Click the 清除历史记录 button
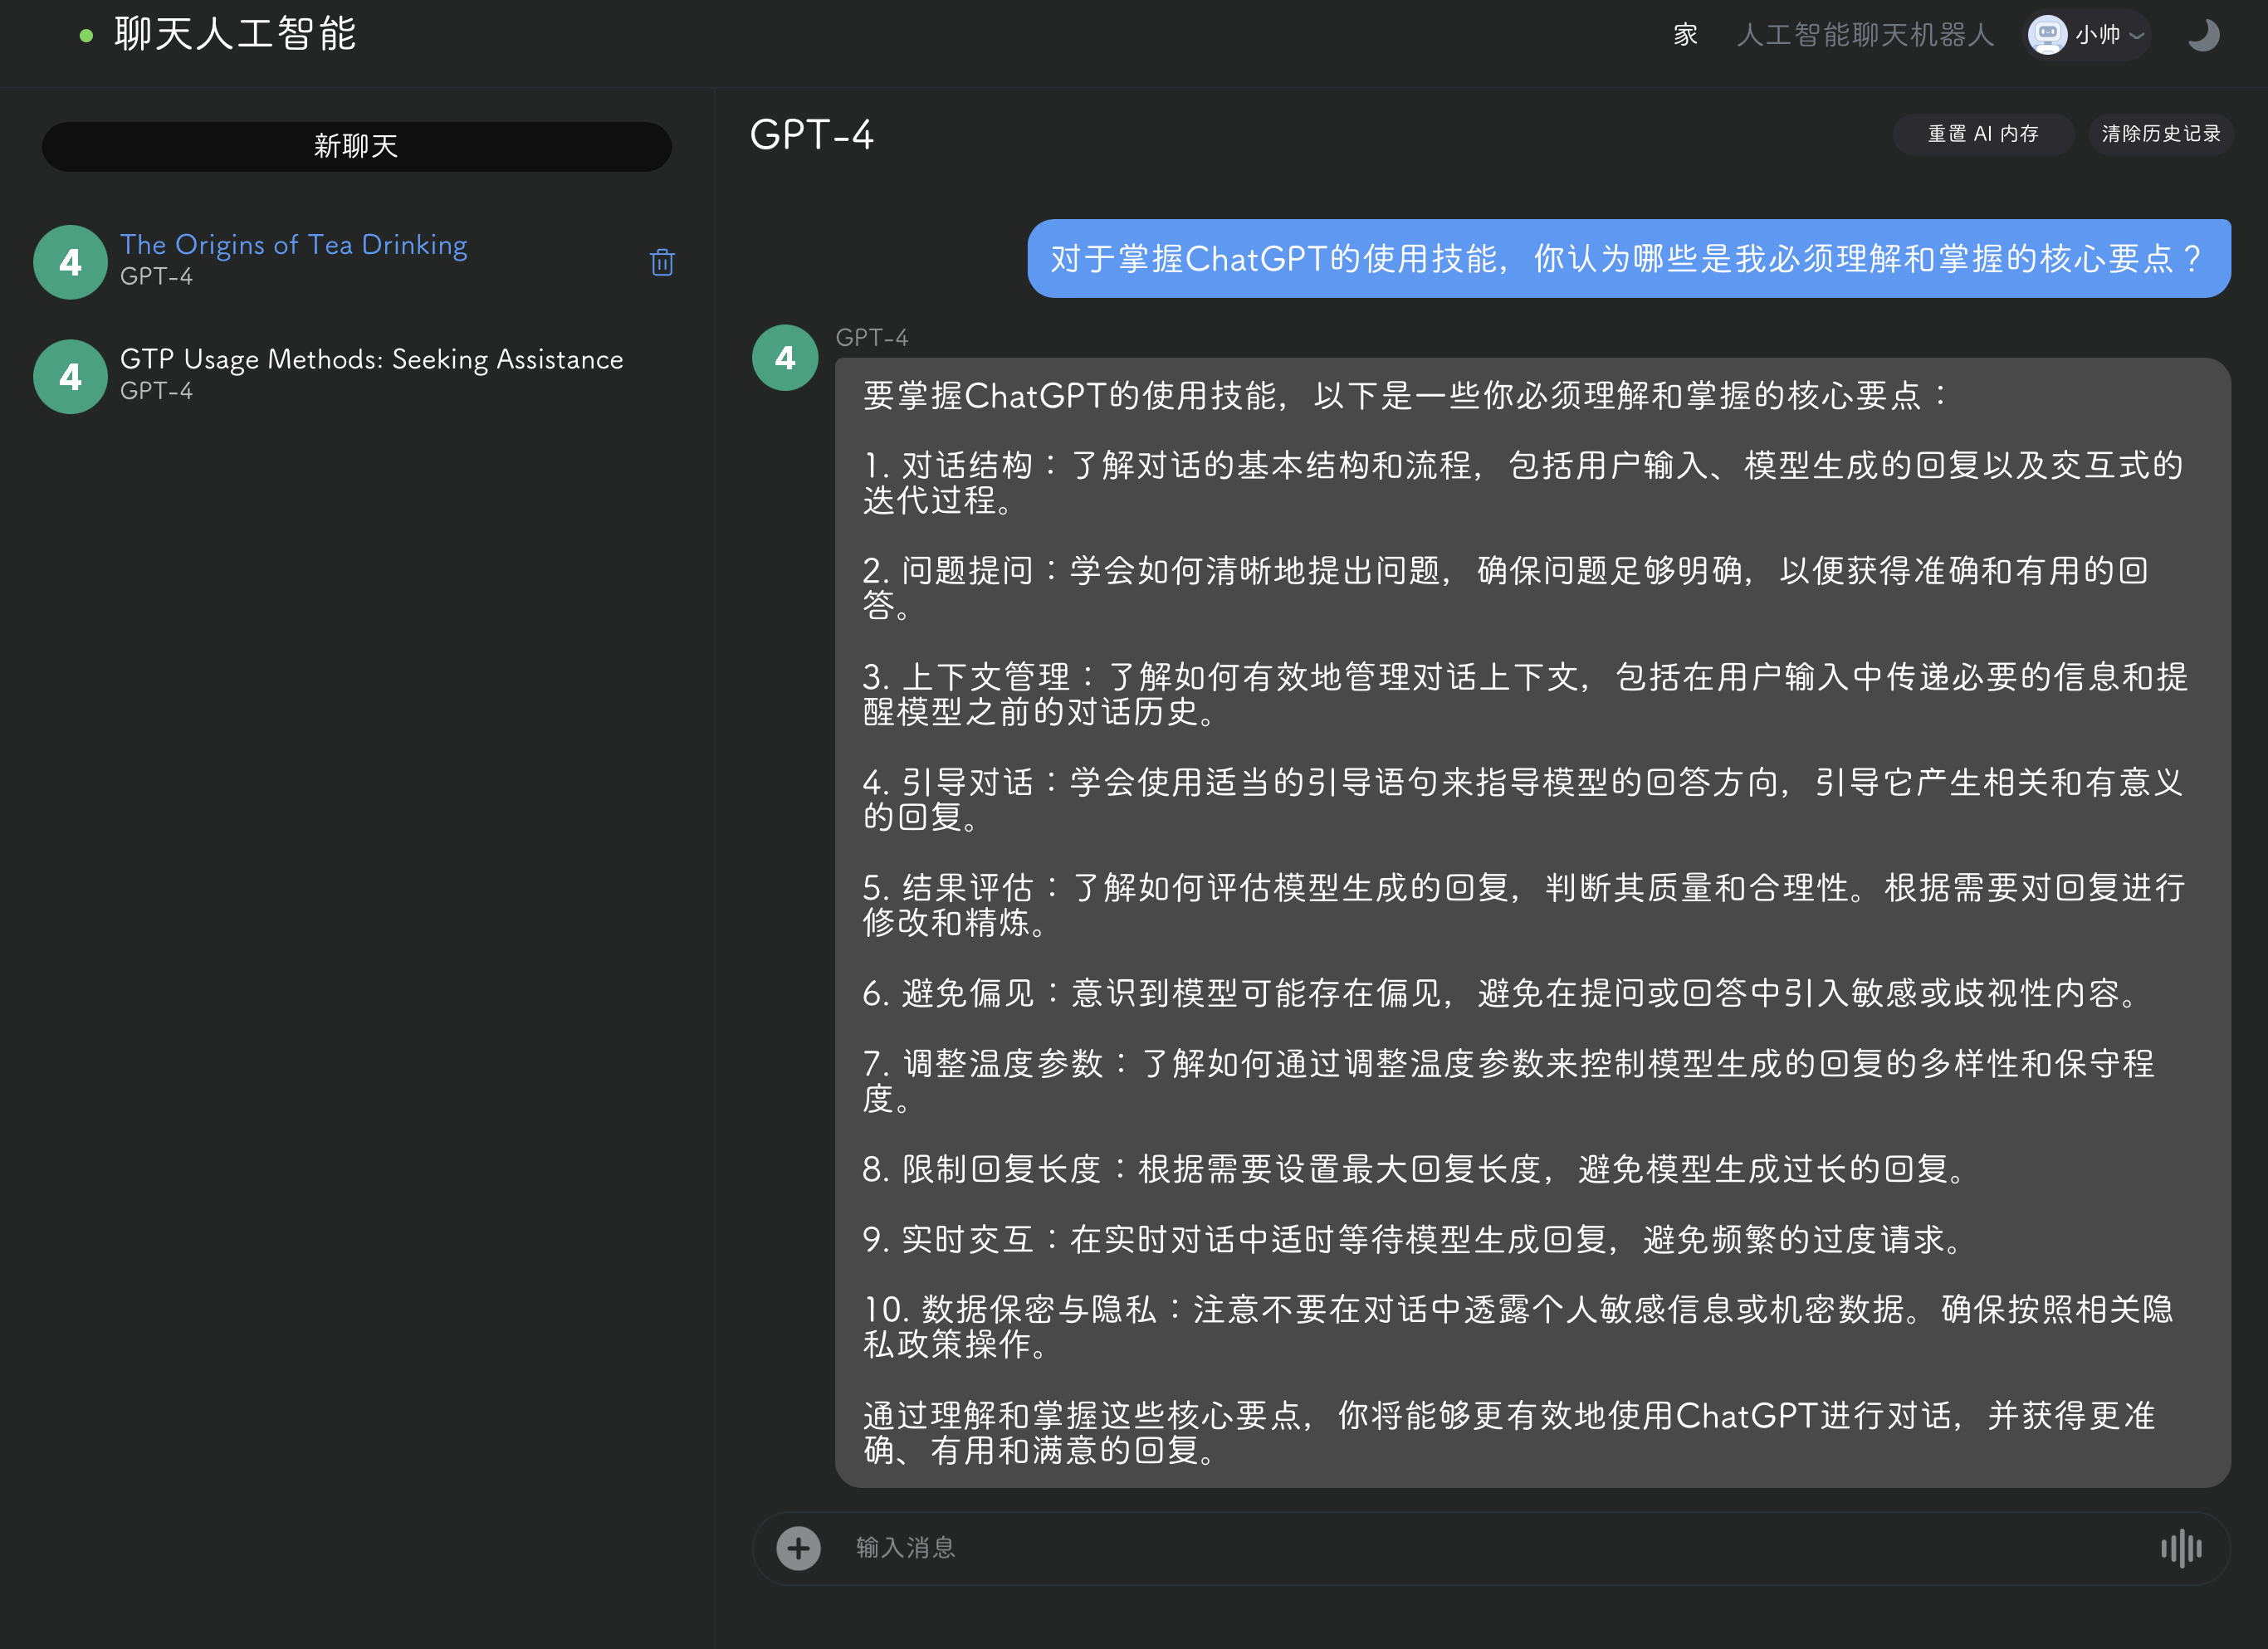The image size is (2268, 1649). click(x=2160, y=134)
